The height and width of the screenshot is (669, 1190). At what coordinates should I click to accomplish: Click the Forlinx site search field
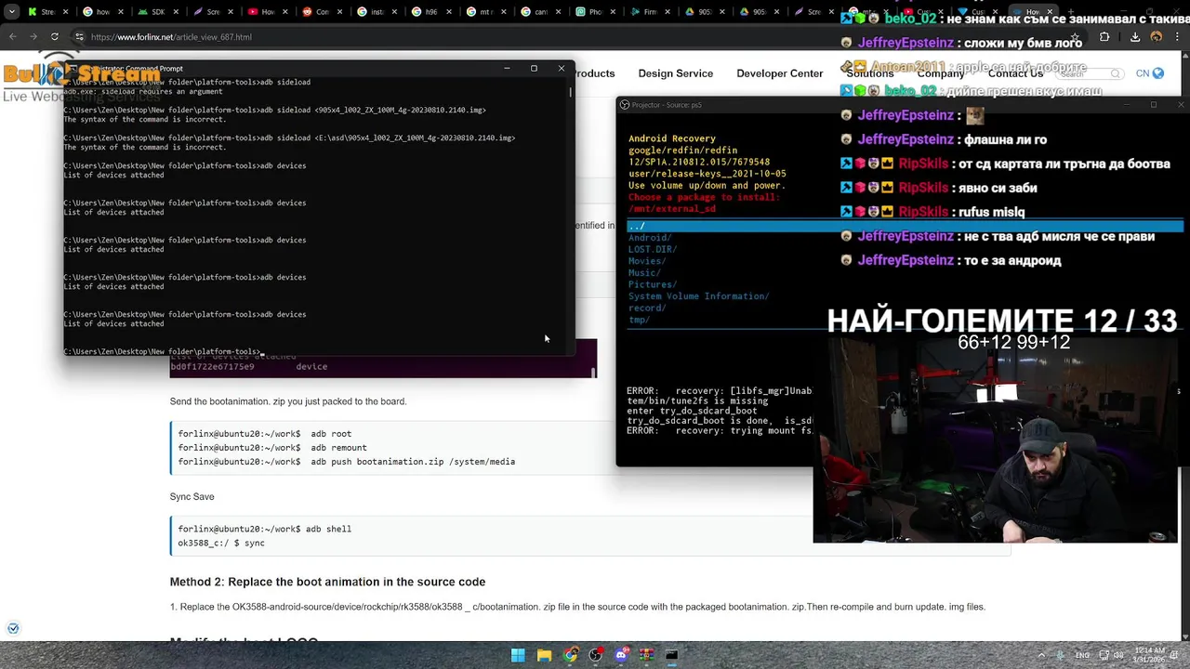click(1090, 73)
